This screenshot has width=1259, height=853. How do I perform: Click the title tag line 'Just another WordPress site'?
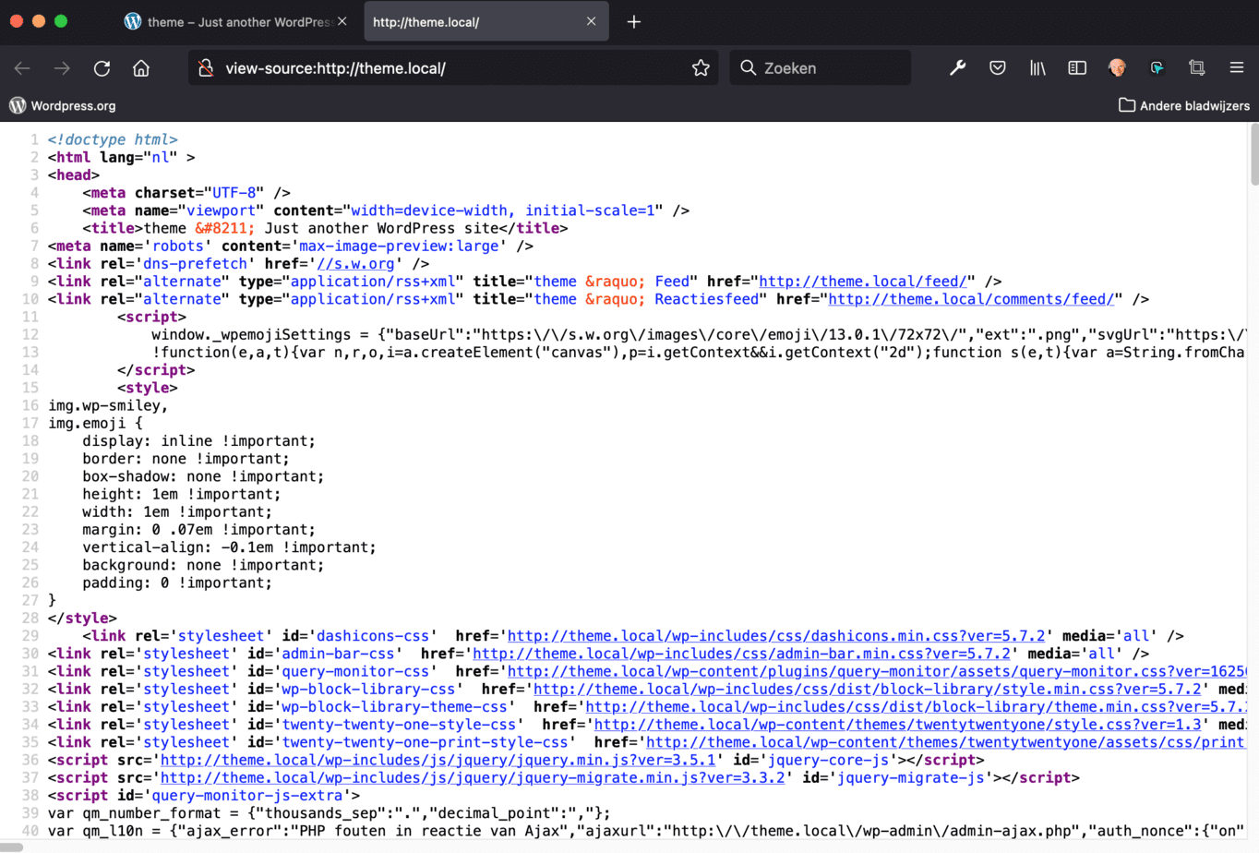click(325, 228)
